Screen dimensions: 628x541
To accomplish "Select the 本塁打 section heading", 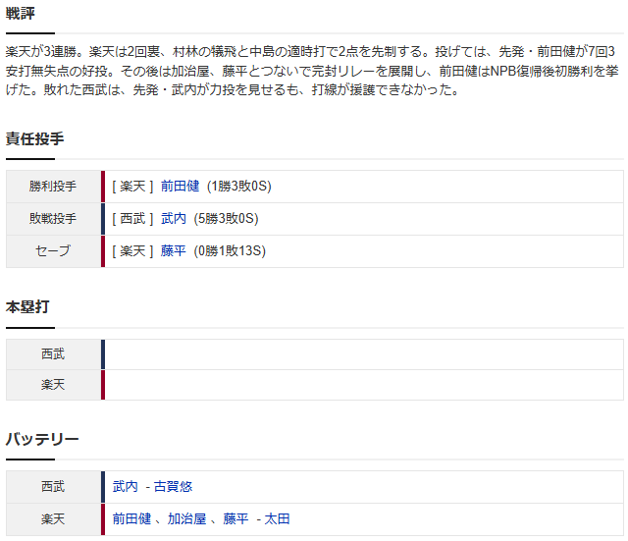I will tap(27, 307).
